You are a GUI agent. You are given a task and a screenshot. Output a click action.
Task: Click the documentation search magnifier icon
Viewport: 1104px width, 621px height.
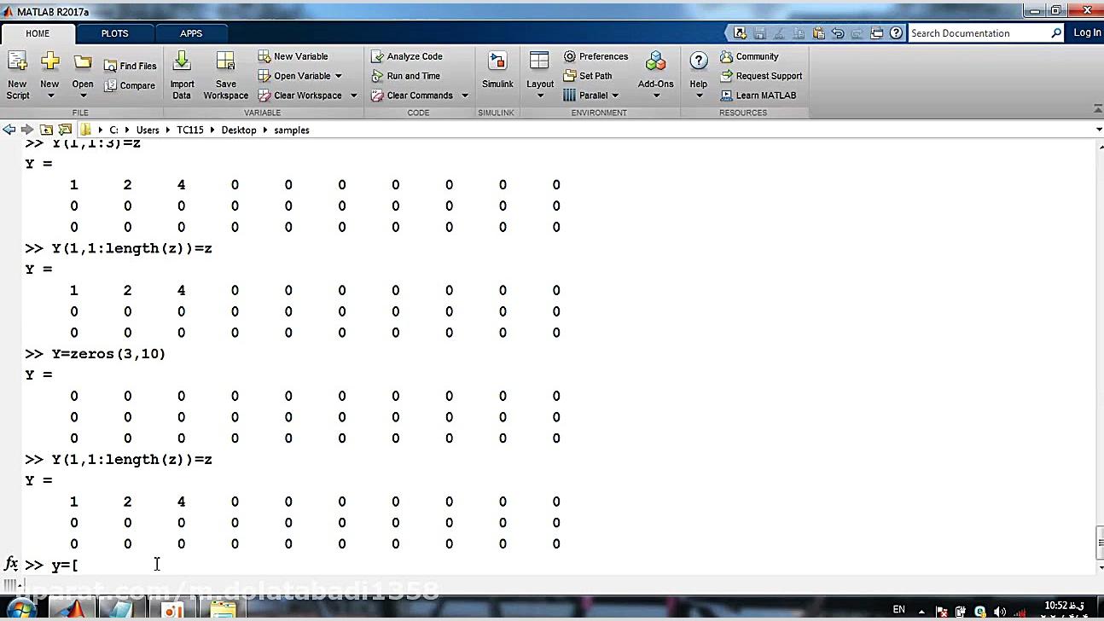pyautogui.click(x=1056, y=33)
